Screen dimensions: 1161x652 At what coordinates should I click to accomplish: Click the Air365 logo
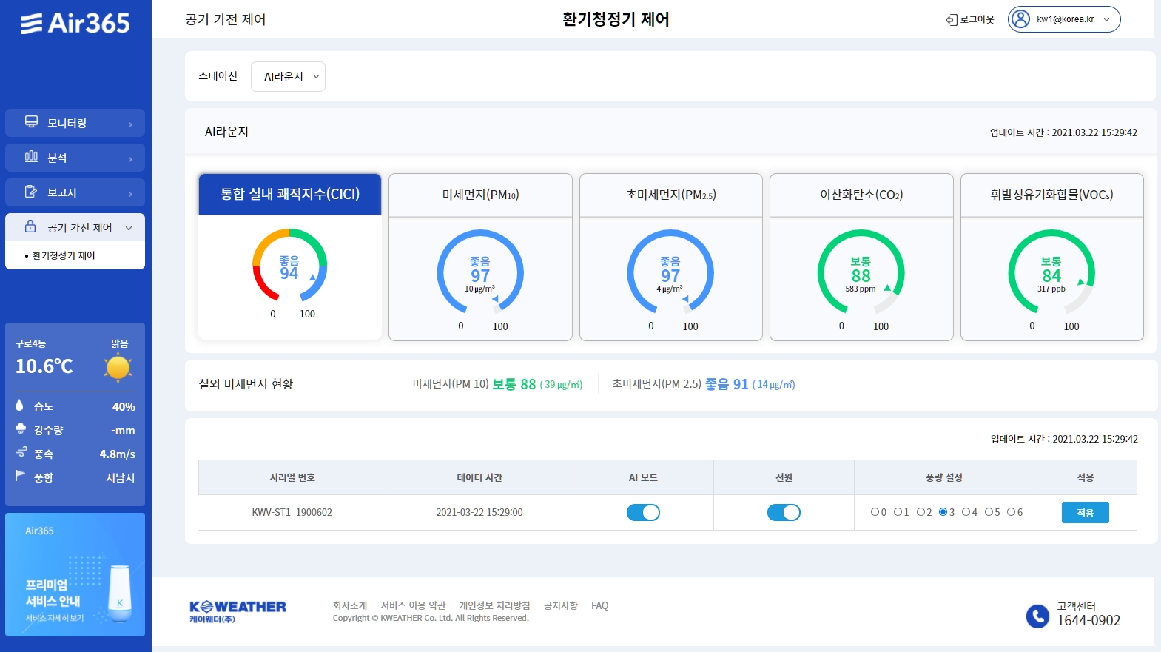pyautogui.click(x=75, y=24)
